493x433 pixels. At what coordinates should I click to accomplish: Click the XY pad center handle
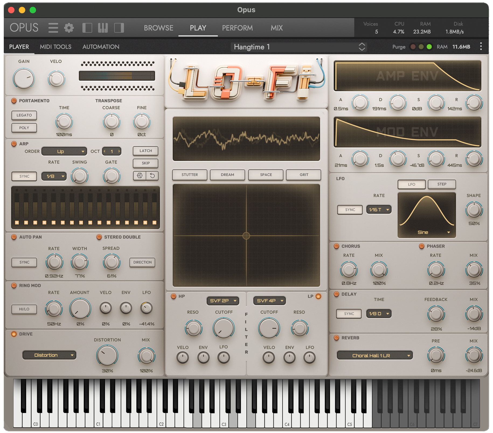(246, 236)
